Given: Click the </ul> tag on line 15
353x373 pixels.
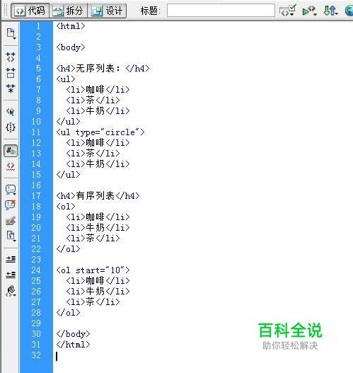Looking at the screenshot, I should coord(68,175).
